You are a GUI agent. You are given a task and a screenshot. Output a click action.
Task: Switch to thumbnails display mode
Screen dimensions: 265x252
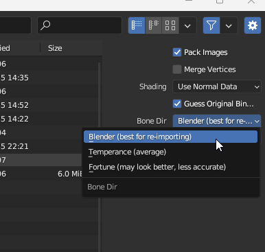(170, 25)
